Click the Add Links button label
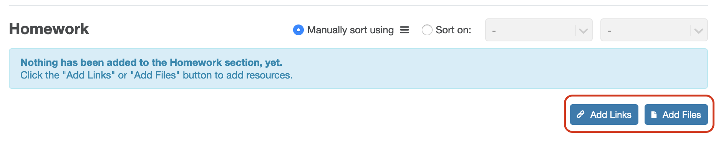 coord(611,115)
